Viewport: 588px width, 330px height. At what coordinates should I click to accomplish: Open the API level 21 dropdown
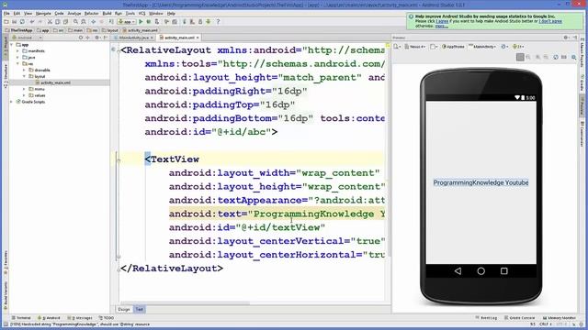click(x=518, y=47)
